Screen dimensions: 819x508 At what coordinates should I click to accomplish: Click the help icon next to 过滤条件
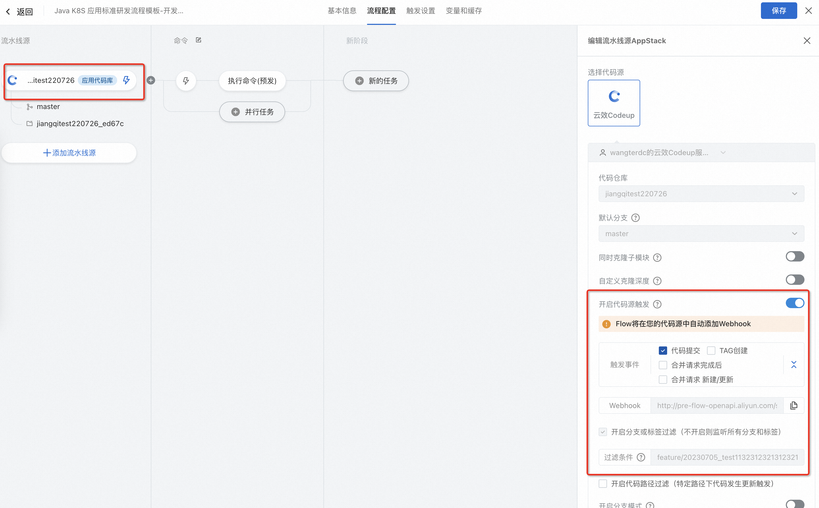coord(641,457)
